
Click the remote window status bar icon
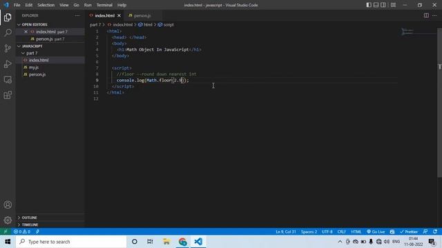pyautogui.click(x=6, y=231)
